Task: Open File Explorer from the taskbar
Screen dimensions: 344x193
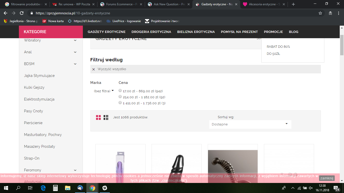Action: coord(67,188)
